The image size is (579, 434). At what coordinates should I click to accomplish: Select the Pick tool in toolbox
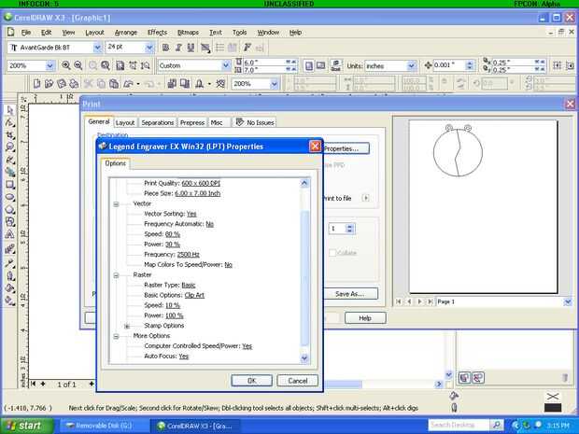coord(10,110)
